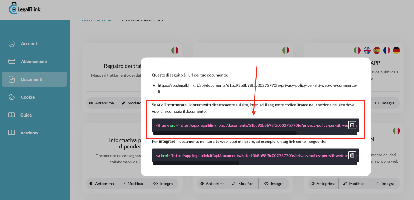Select the Documenti creati tab

pyautogui.click(x=97, y=20)
